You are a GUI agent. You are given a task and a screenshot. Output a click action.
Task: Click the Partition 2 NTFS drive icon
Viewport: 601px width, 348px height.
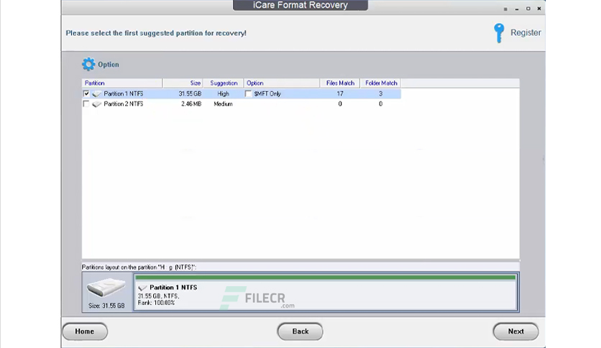click(x=96, y=104)
